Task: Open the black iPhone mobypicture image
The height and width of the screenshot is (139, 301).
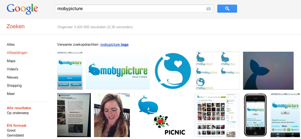Action: [x=255, y=115]
